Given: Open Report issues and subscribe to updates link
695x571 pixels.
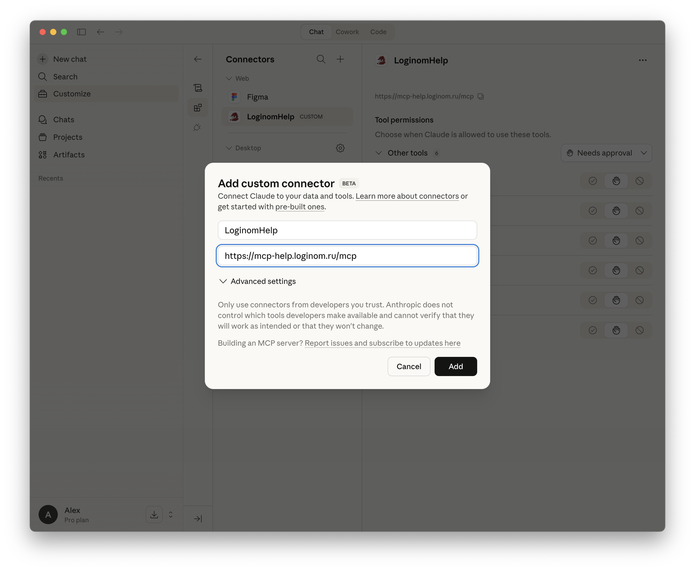Looking at the screenshot, I should pyautogui.click(x=382, y=343).
